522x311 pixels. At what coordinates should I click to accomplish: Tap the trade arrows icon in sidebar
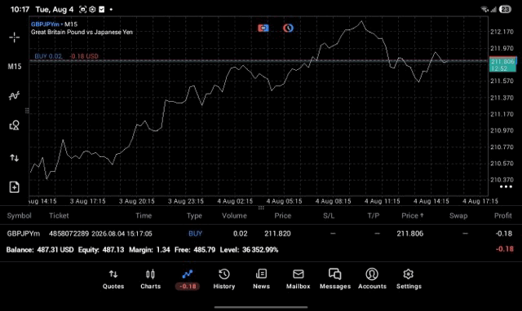click(x=15, y=158)
